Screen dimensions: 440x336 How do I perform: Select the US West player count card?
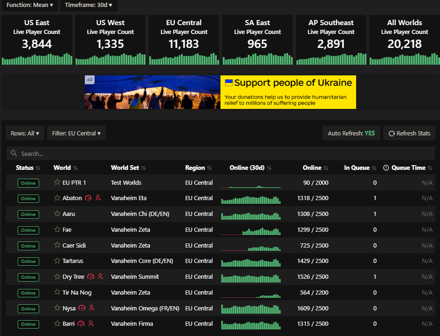coord(110,40)
